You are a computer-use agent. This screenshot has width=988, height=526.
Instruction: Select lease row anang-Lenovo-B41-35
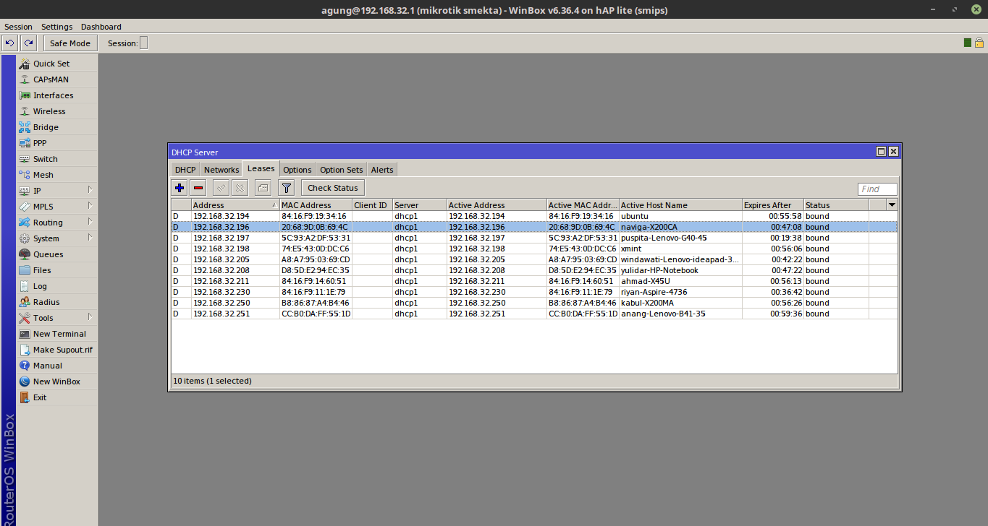(x=534, y=314)
